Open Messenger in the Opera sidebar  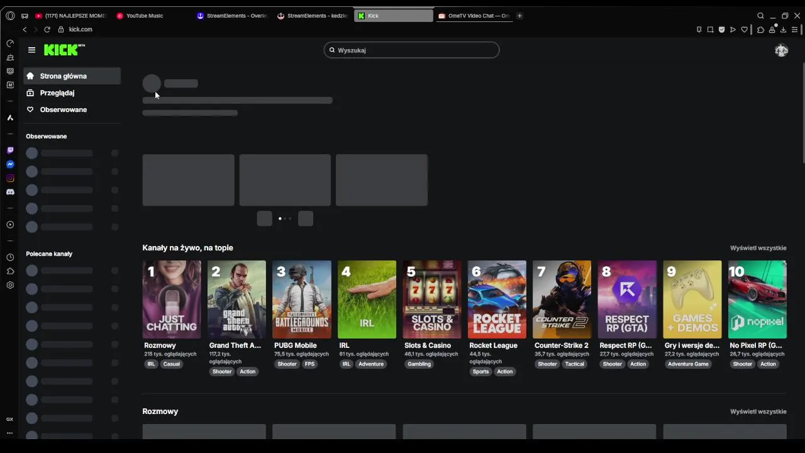(10, 164)
